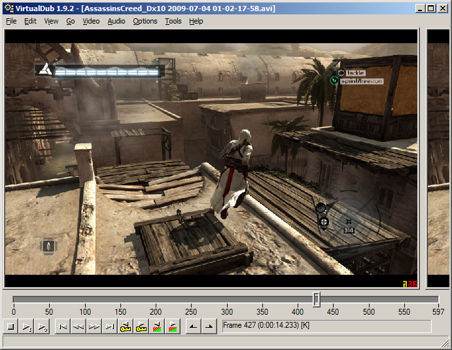The image size is (452, 350).
Task: Seek to the 100 mark on the timeline
Action: pos(85,311)
